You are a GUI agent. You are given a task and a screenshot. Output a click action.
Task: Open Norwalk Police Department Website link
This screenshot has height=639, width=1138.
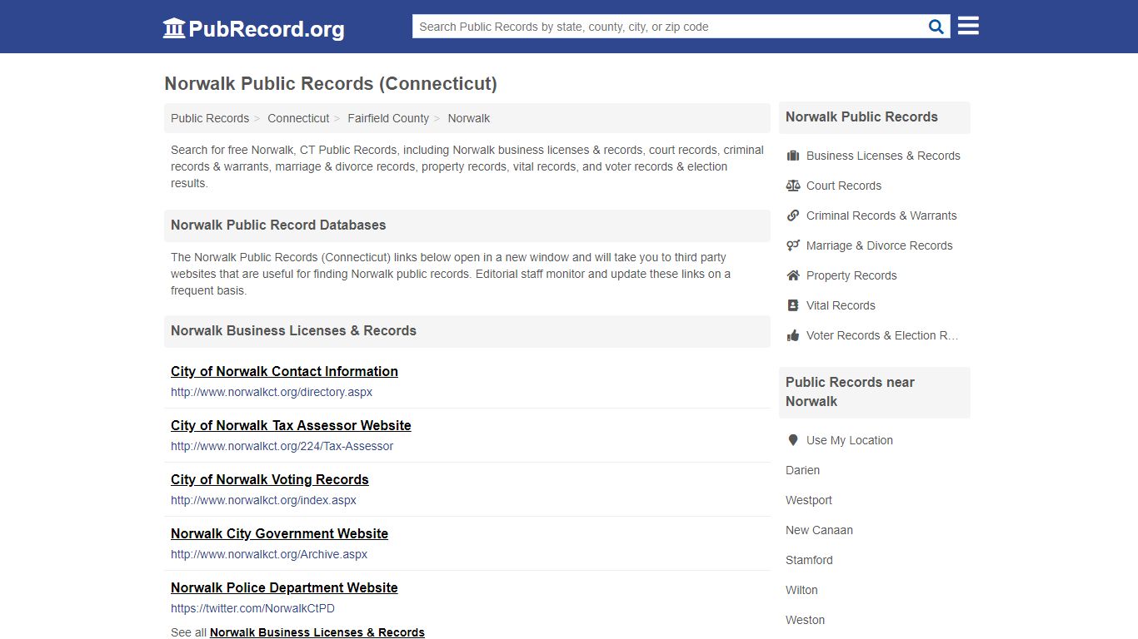point(284,587)
